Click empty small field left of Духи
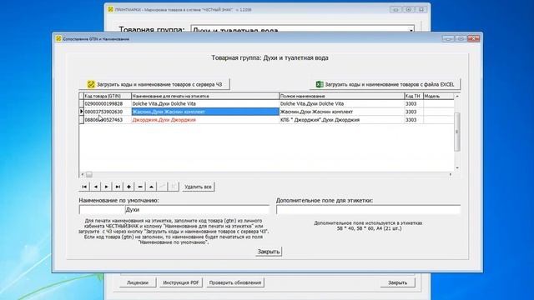This screenshot has width=534, height=300. tap(102, 210)
